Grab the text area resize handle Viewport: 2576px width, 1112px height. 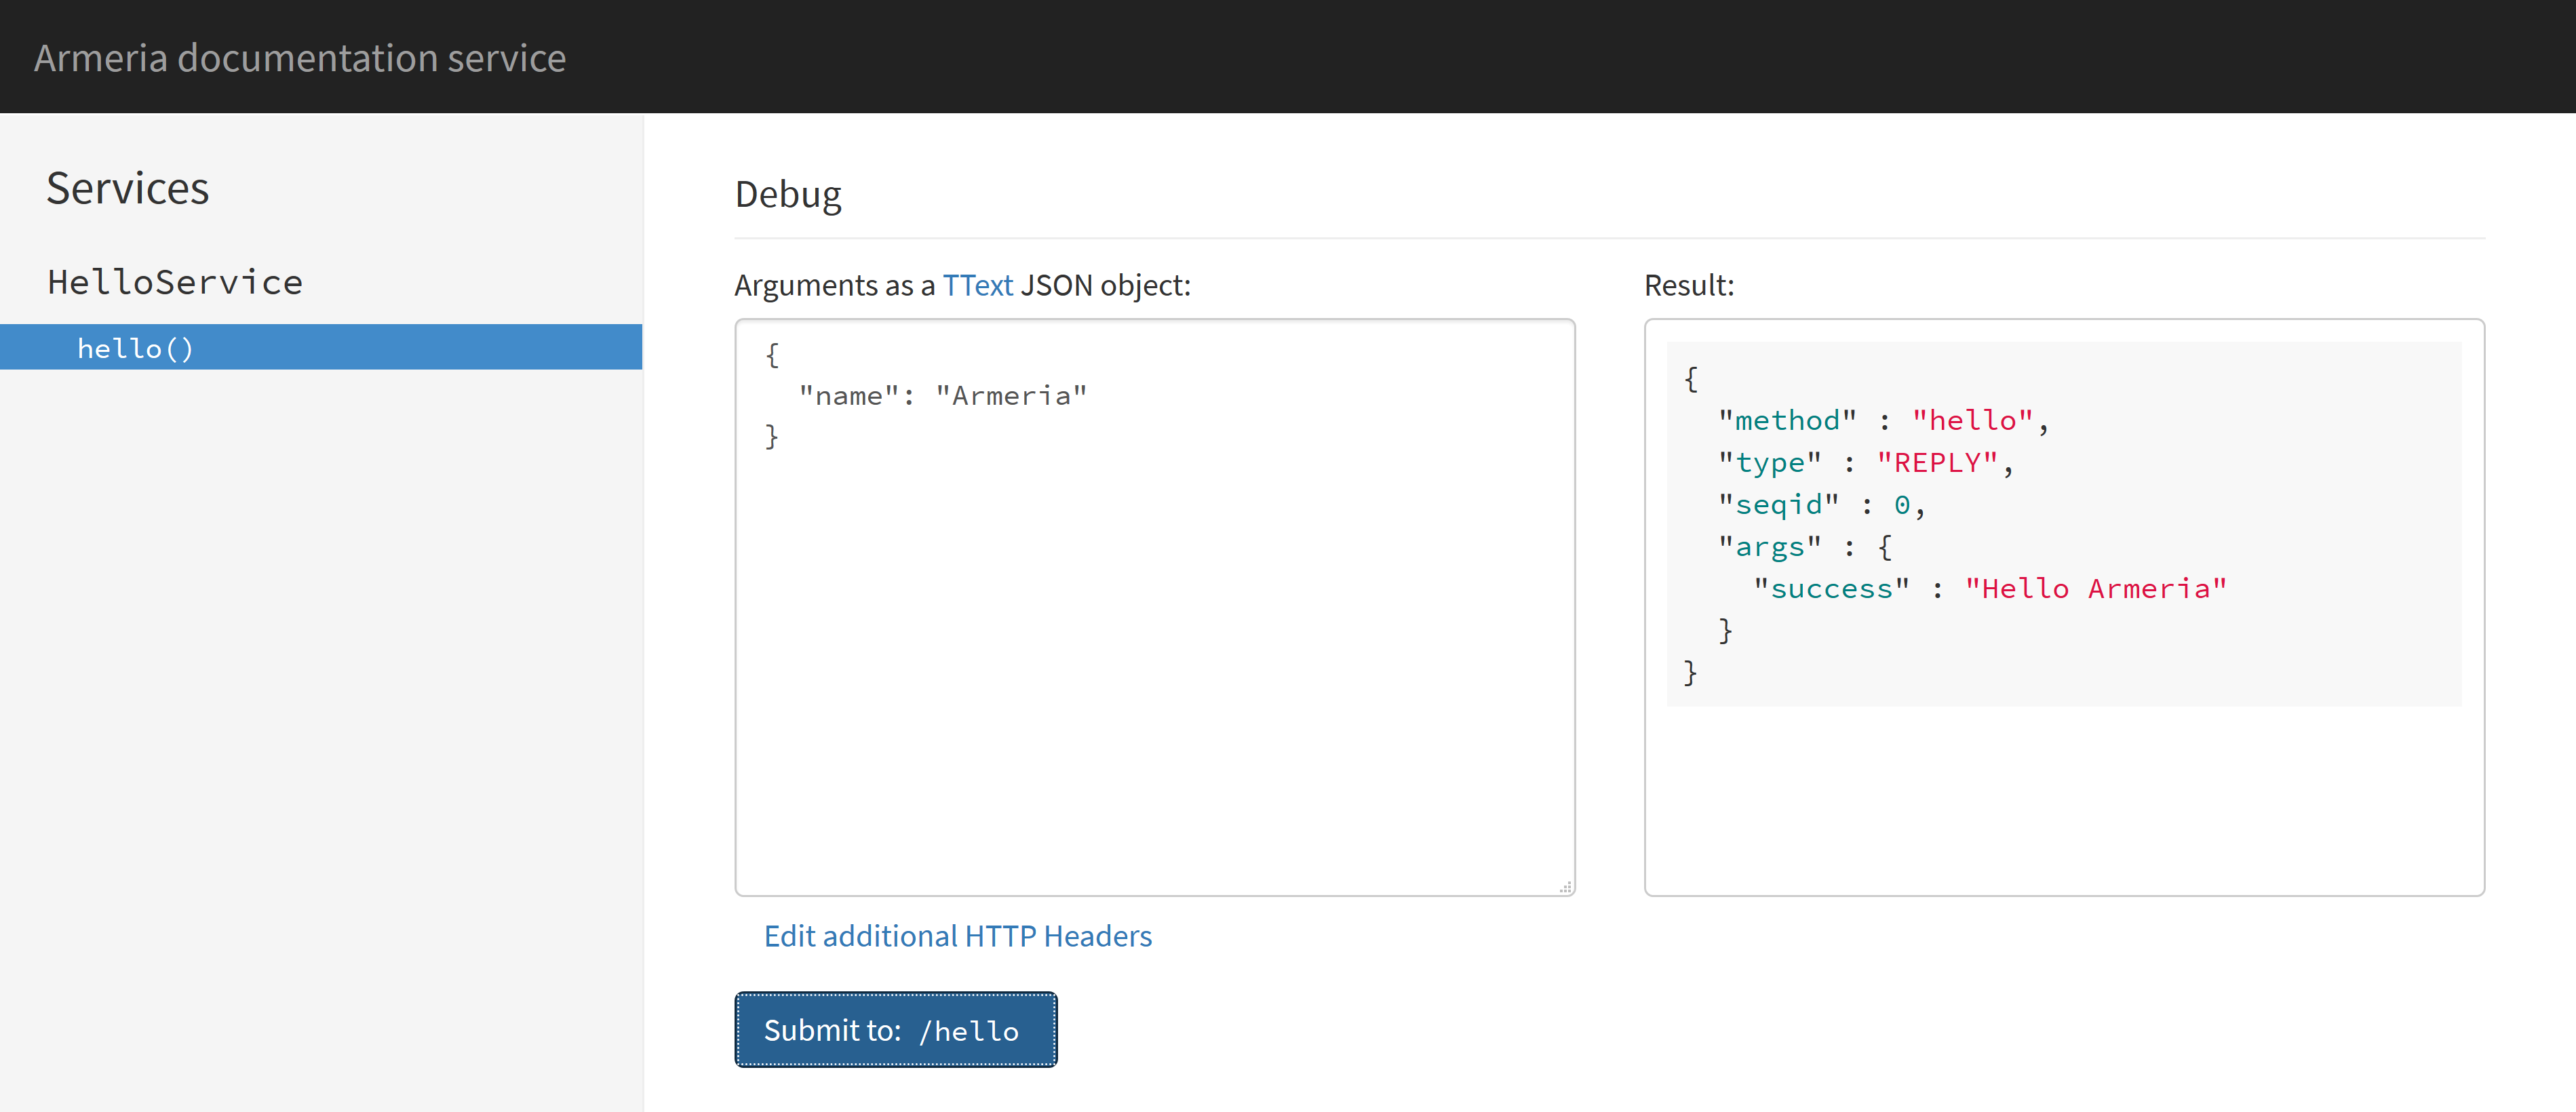coord(1565,887)
